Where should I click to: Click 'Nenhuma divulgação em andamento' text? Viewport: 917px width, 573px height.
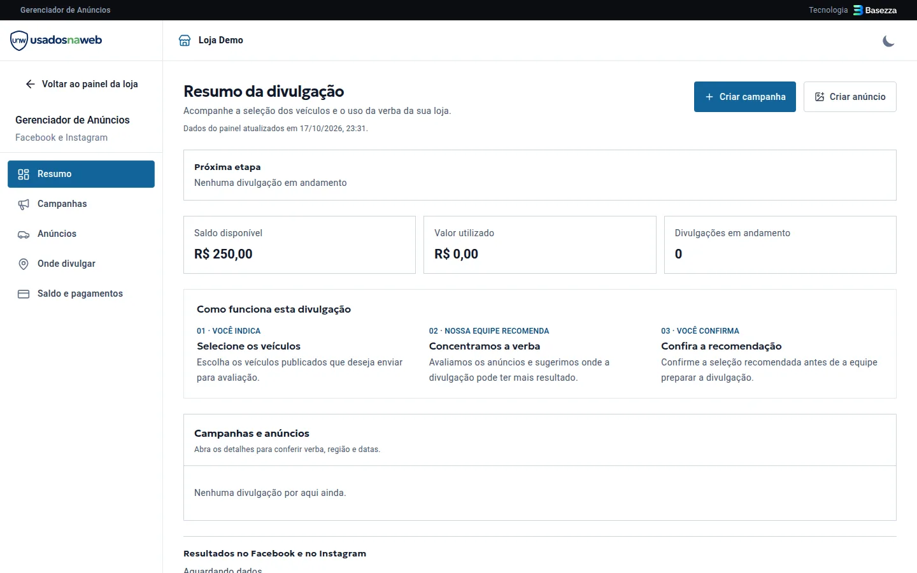click(271, 183)
